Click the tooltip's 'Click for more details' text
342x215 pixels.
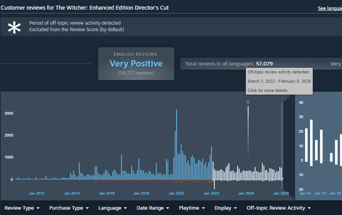coord(267,90)
